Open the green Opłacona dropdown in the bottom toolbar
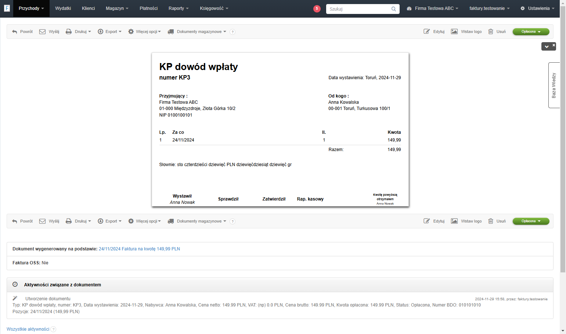This screenshot has height=334, width=566. point(531,221)
